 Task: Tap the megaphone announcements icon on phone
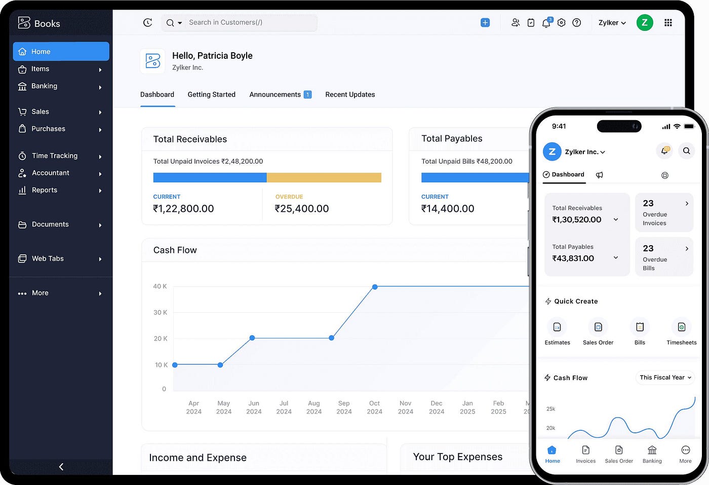pos(599,175)
